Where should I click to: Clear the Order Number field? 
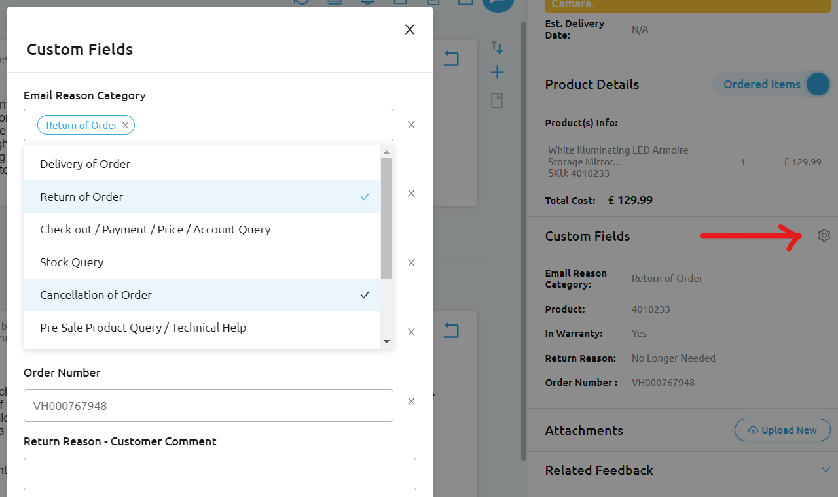click(411, 402)
